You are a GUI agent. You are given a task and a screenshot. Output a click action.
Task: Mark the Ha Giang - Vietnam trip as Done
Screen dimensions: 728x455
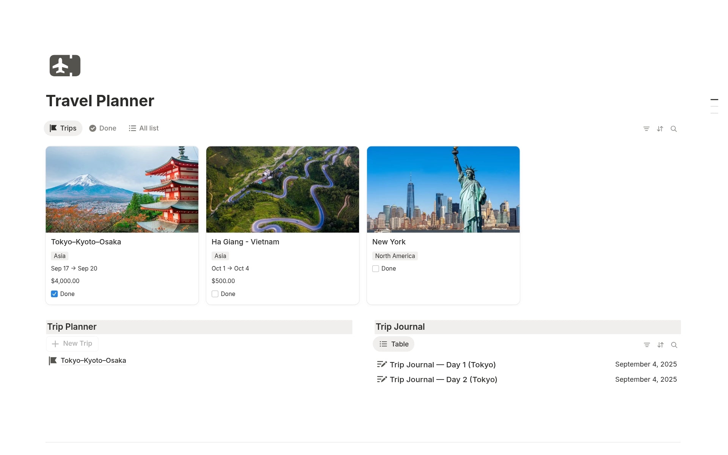(x=215, y=293)
